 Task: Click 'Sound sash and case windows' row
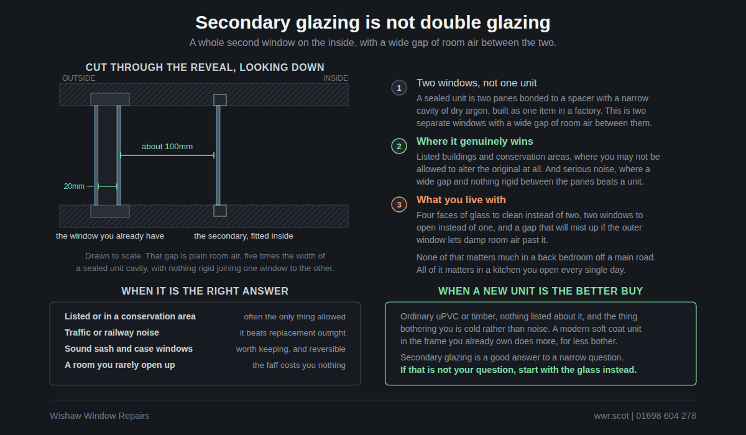click(205, 349)
